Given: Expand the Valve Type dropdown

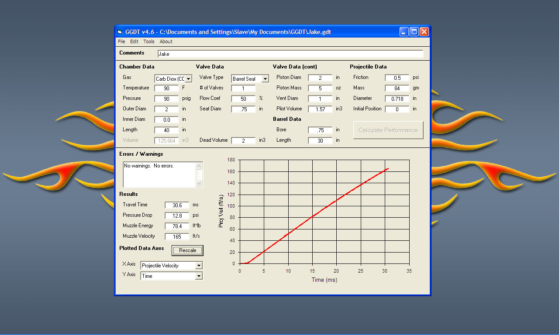Looking at the screenshot, I should point(265,79).
